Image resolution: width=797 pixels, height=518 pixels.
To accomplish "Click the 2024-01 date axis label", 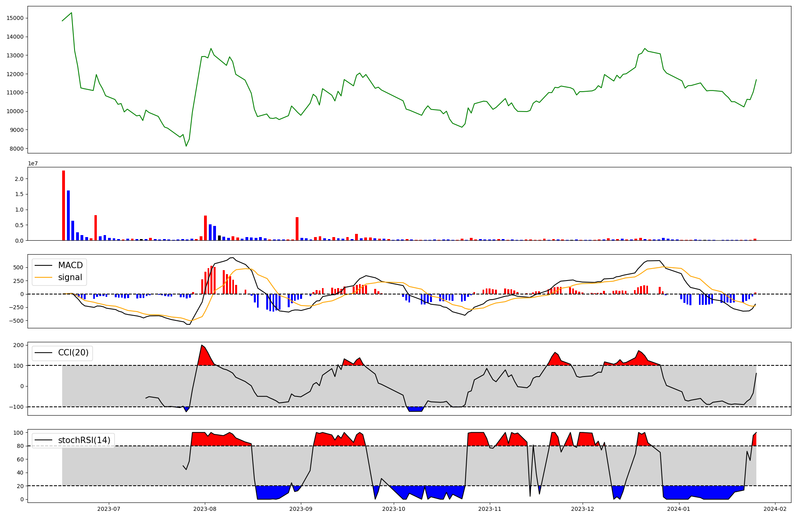I will click(679, 509).
